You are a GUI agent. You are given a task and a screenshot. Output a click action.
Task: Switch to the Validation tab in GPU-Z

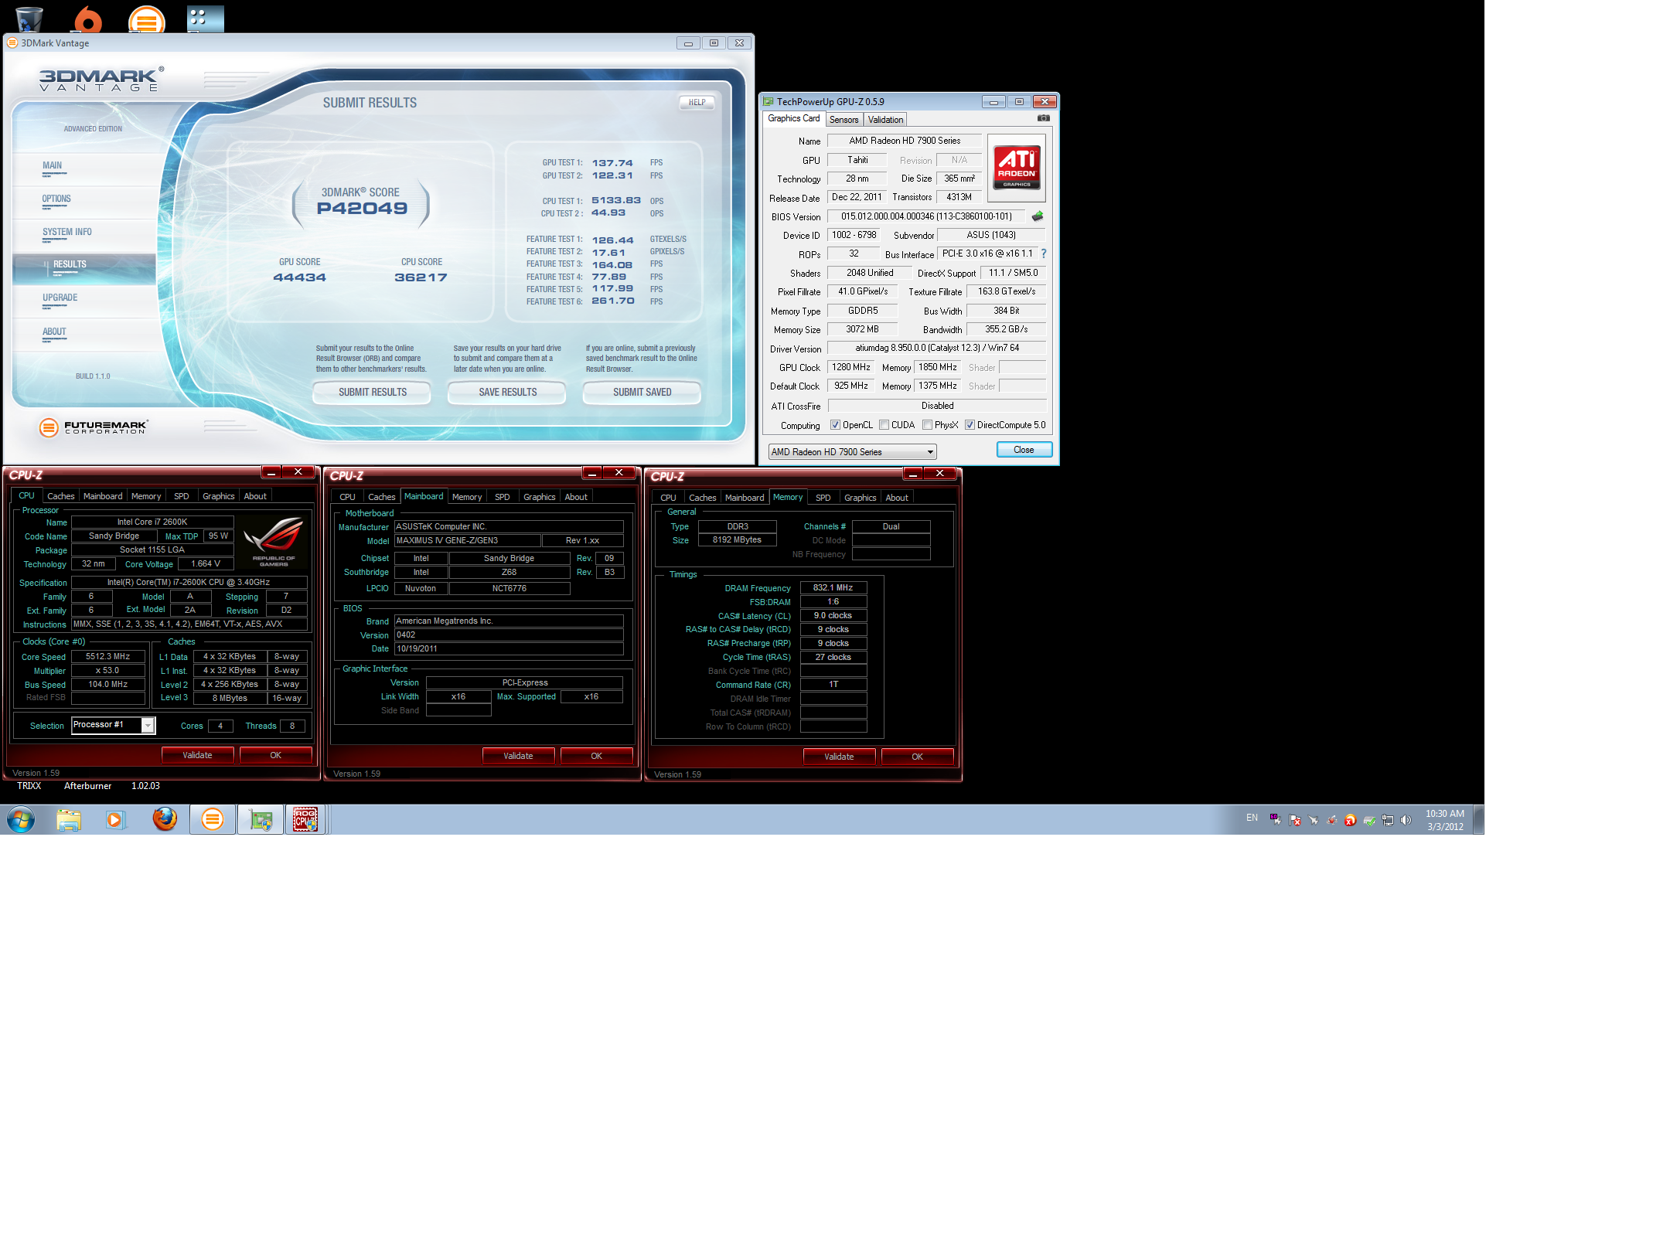click(885, 120)
